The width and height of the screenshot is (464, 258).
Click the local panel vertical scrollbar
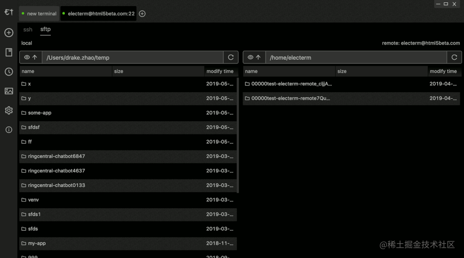(x=238, y=135)
